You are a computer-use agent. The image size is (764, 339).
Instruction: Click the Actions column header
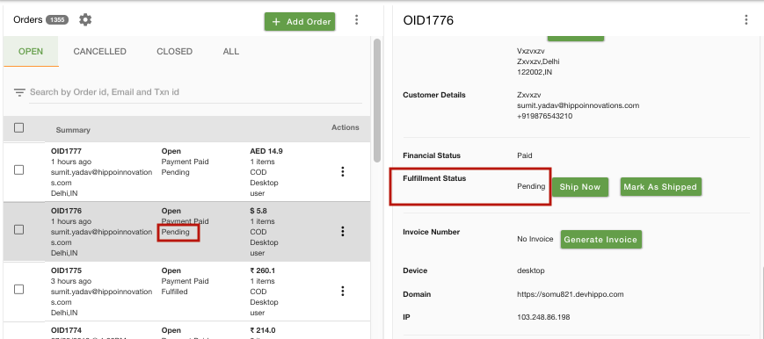pos(346,127)
